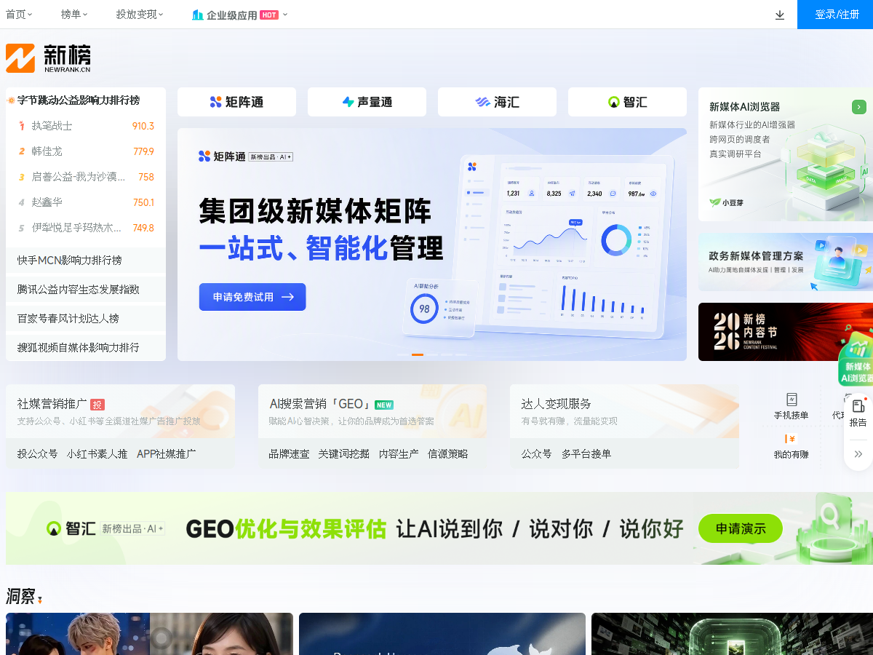Screen dimensions: 873x655
Task: Open 内容生产 link
Action: [399, 453]
